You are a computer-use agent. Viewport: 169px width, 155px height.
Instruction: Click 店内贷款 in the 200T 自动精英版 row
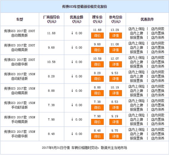pyautogui.click(x=158, y=43)
